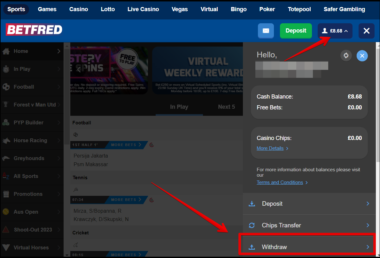380x258 pixels.
Task: Click the Greyhounds dog icon
Action: point(6,158)
